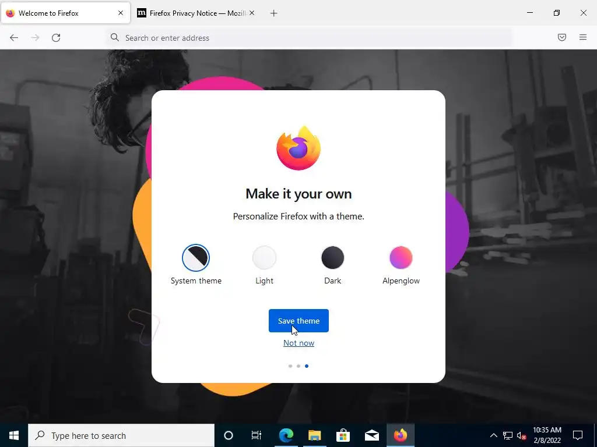The height and width of the screenshot is (447, 597).
Task: Click the Firefox logo in the dialog
Action: pyautogui.click(x=298, y=148)
